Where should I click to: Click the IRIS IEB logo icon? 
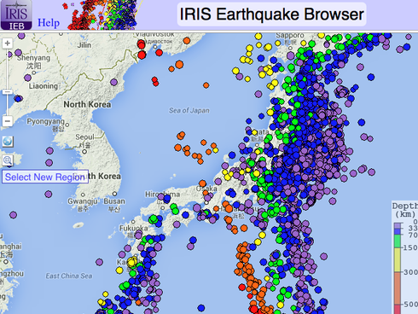16,15
